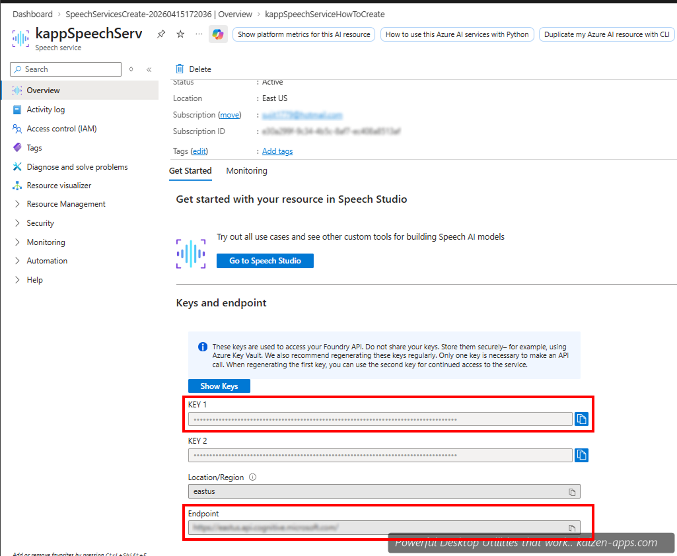The image size is (677, 556).
Task: Click into the sidebar Search box
Action: tap(65, 69)
